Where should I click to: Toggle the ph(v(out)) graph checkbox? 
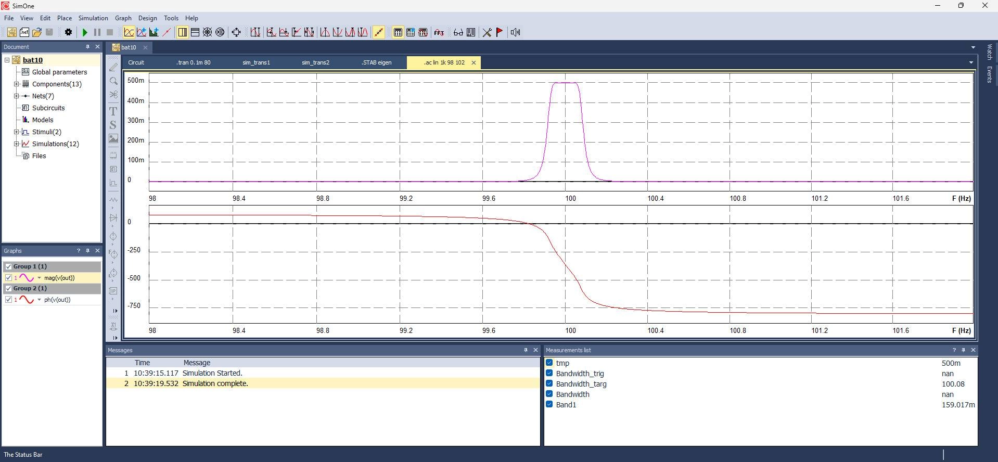tap(8, 300)
